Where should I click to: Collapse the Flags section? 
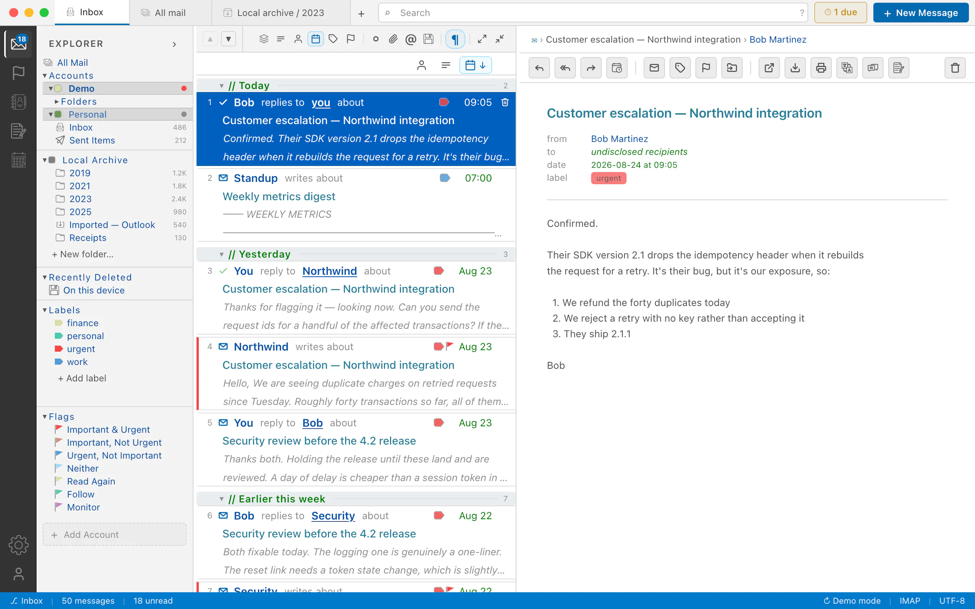pyautogui.click(x=45, y=416)
